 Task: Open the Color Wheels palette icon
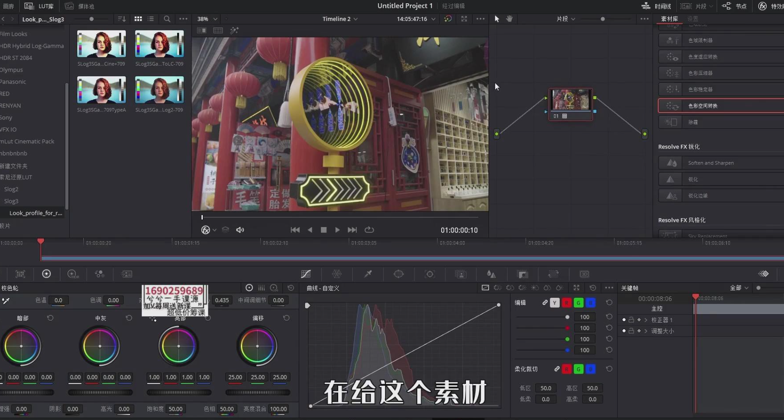click(x=46, y=274)
